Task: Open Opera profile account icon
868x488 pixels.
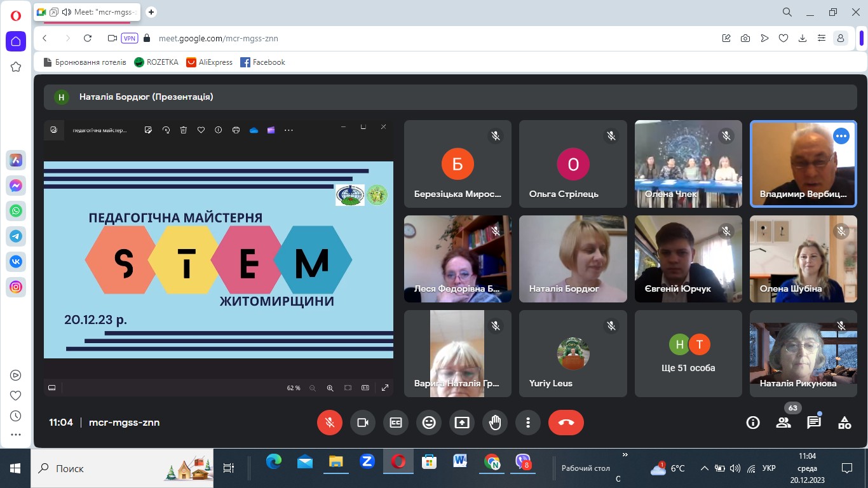Action: pos(841,38)
